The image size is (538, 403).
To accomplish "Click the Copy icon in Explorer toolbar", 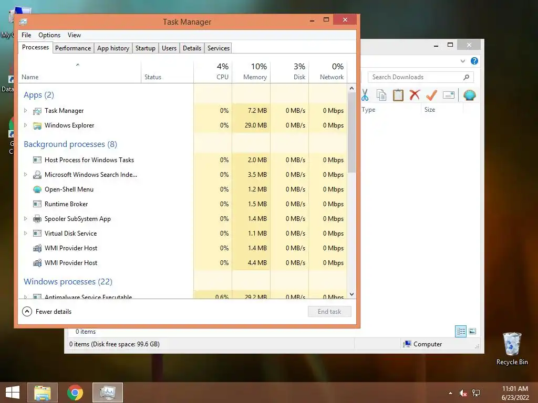I will point(381,95).
